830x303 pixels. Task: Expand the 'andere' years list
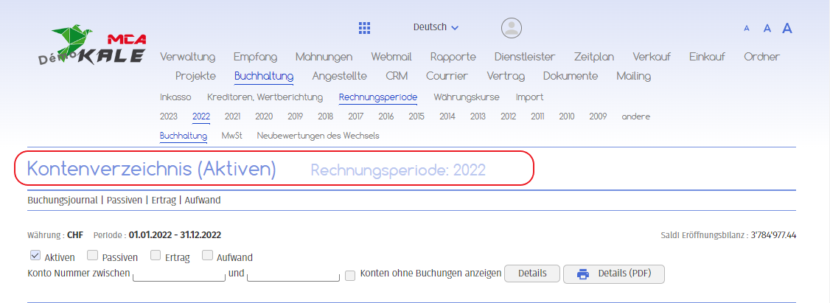(635, 116)
